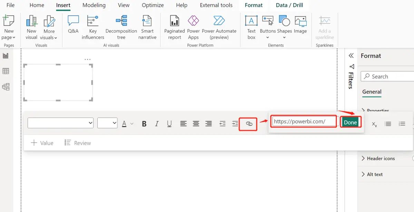This screenshot has width=414, height=212.
Task: Add a Smart narrative
Action: coord(147,28)
